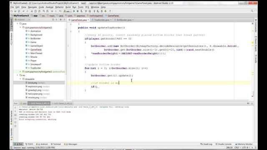The image size is (267, 150).
Task: Toggle the tool window buttons icon at bottom left
Action: pyautogui.click(x=11, y=147)
